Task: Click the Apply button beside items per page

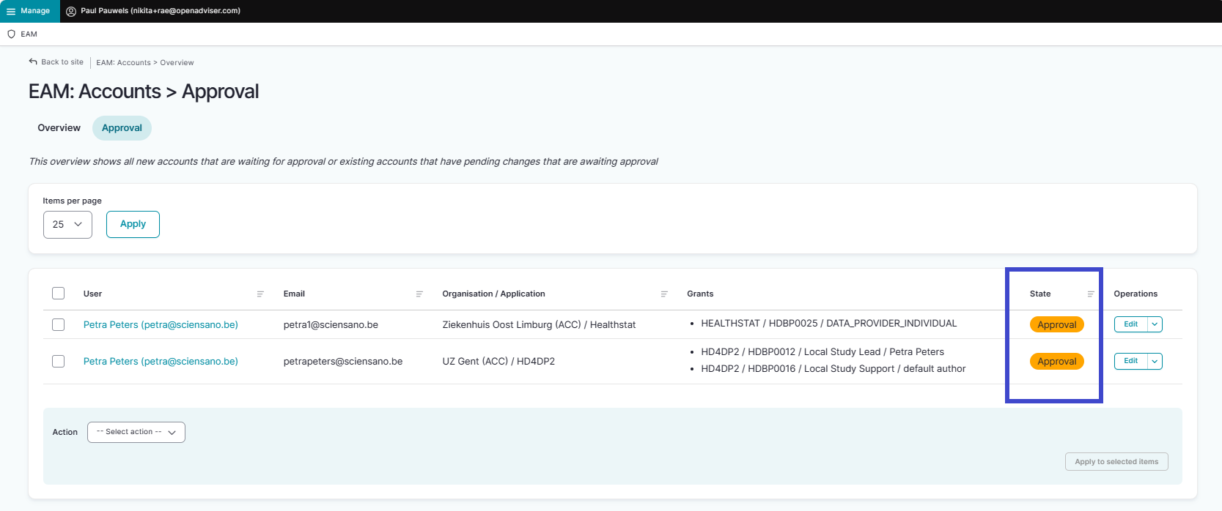Action: (x=133, y=225)
